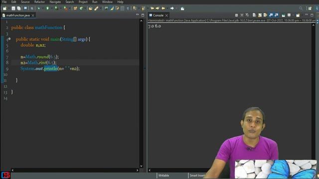Select the Console view tab

pyautogui.click(x=158, y=15)
